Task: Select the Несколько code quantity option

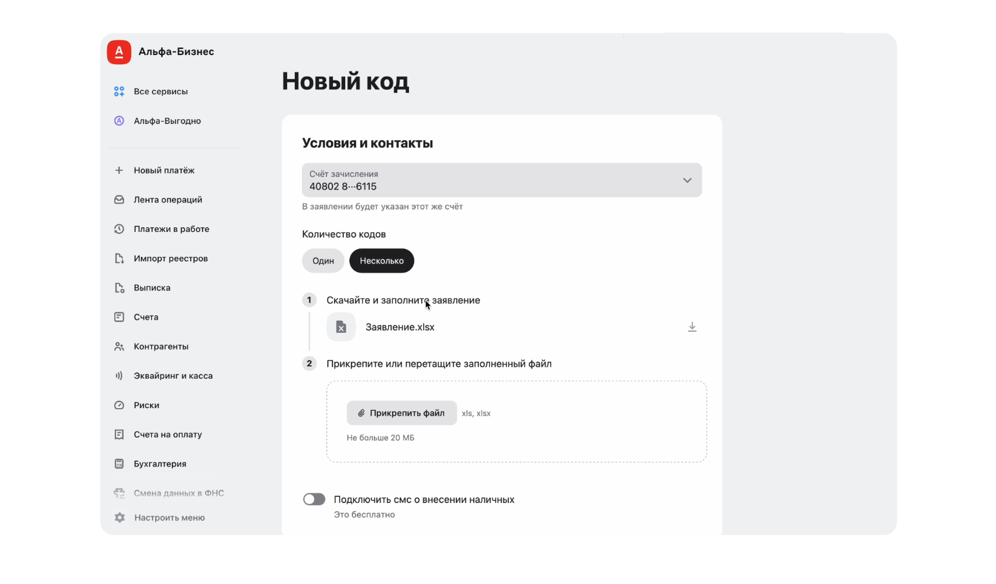Action: (381, 261)
